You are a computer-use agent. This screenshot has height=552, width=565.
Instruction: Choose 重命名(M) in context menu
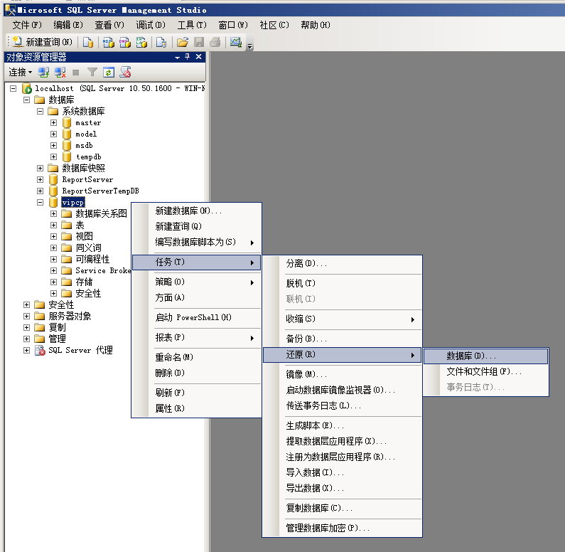197,357
